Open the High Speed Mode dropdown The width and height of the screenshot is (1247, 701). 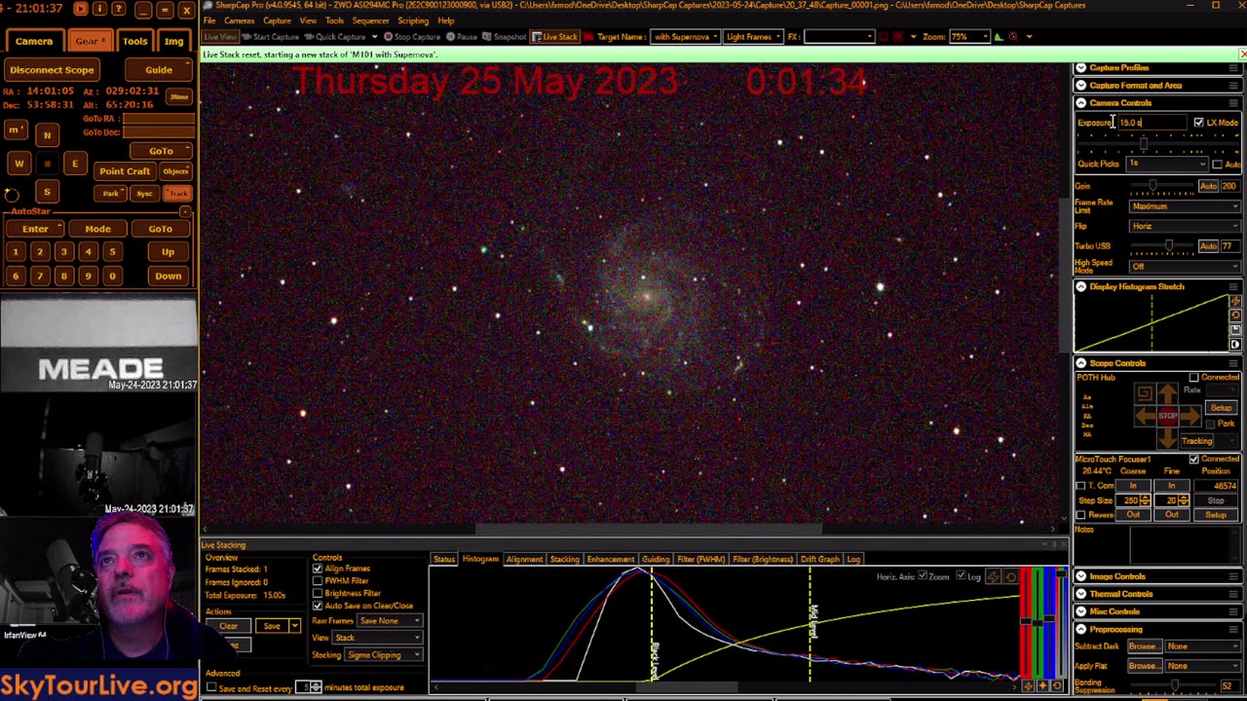click(x=1185, y=267)
